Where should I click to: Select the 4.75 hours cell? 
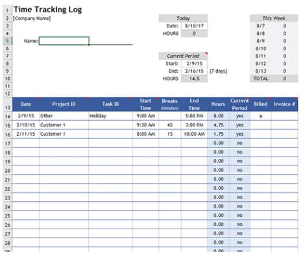click(x=218, y=125)
